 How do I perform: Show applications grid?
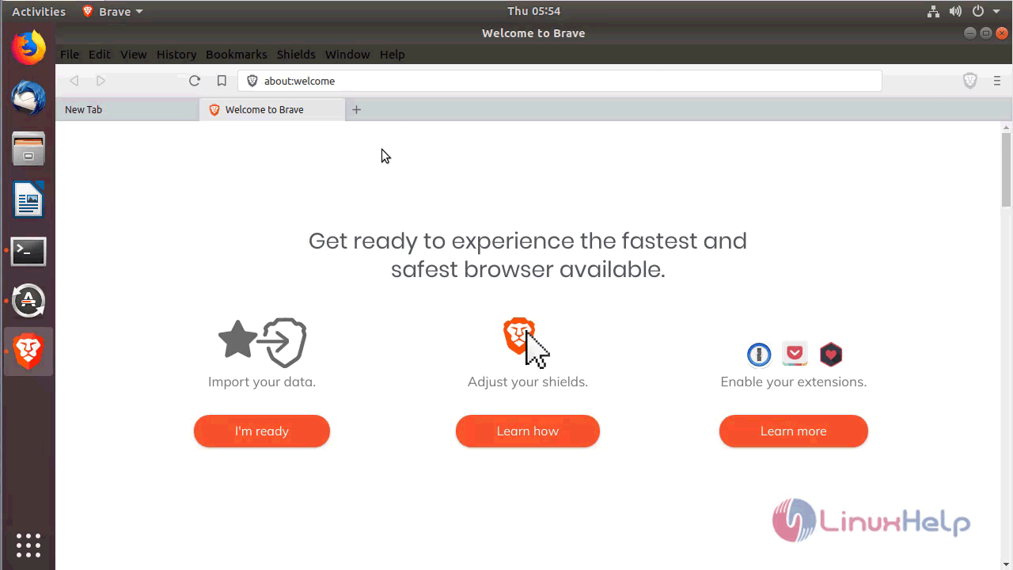pyautogui.click(x=28, y=545)
